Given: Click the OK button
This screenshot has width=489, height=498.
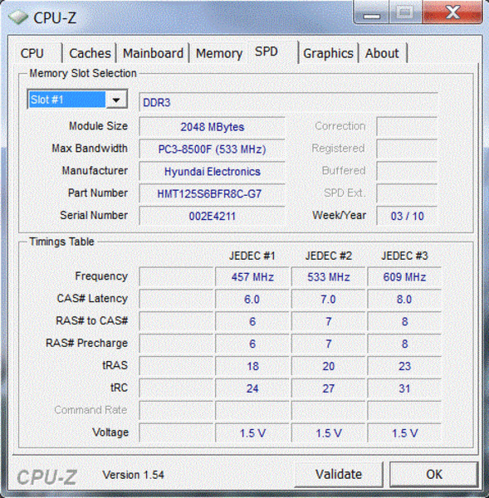Looking at the screenshot, I should (434, 474).
